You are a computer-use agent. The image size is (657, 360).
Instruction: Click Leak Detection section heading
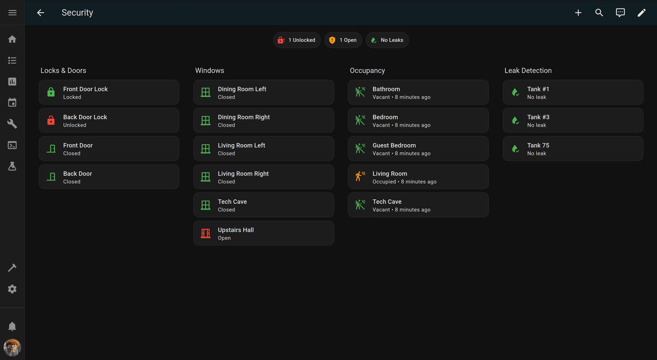click(x=528, y=71)
